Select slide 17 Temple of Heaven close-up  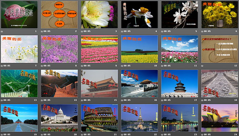pos(180,83)
